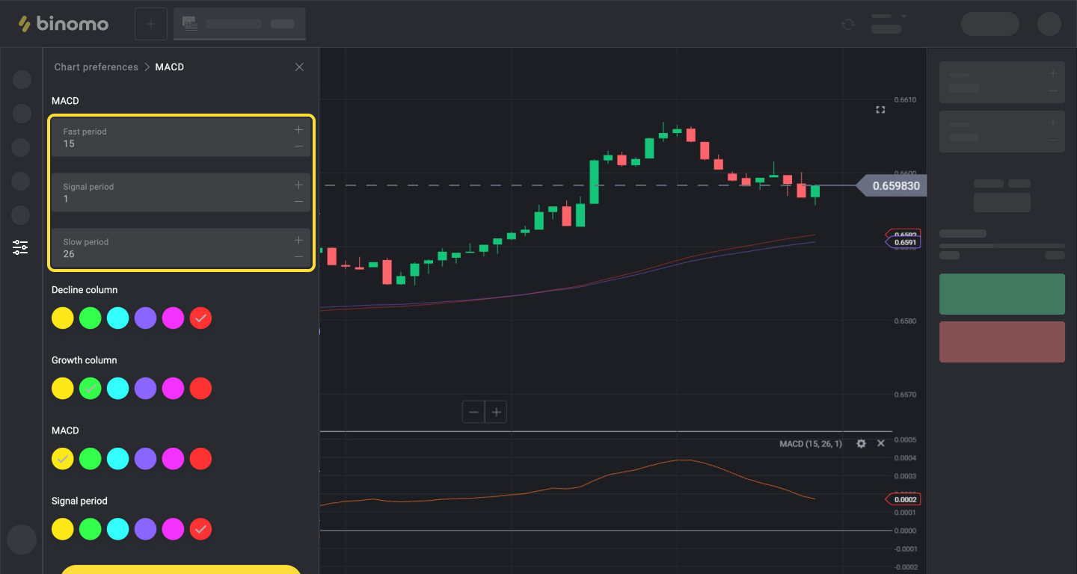The width and height of the screenshot is (1077, 574).
Task: Remove MACD indicator from chart
Action: (x=881, y=444)
